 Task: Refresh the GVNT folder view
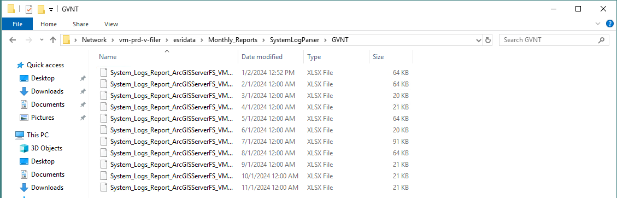pos(488,40)
